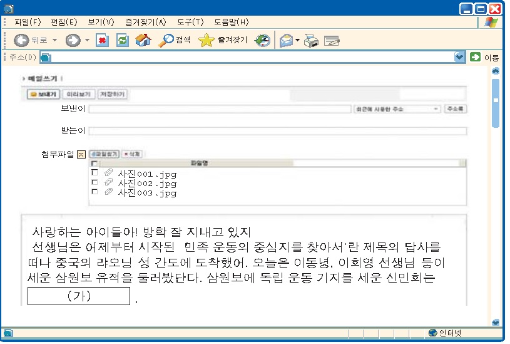510x344 pixels.
Task: Click the Stop loading icon
Action: click(x=103, y=40)
